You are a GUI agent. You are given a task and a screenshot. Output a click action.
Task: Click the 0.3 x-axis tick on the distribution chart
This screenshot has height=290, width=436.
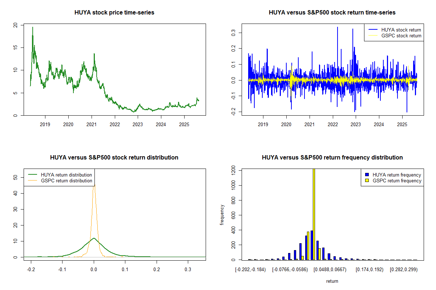pyautogui.click(x=188, y=269)
